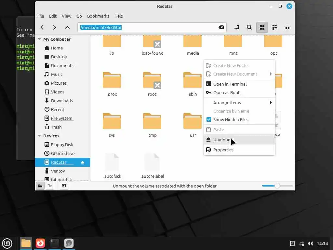Screen dimensions: 333x250
Task: Collapse the My Computer section
Action: point(39,39)
